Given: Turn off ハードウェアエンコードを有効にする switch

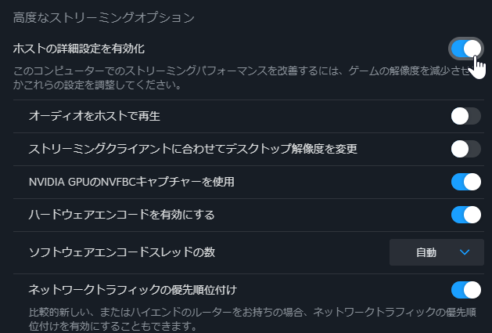Looking at the screenshot, I should (x=466, y=215).
